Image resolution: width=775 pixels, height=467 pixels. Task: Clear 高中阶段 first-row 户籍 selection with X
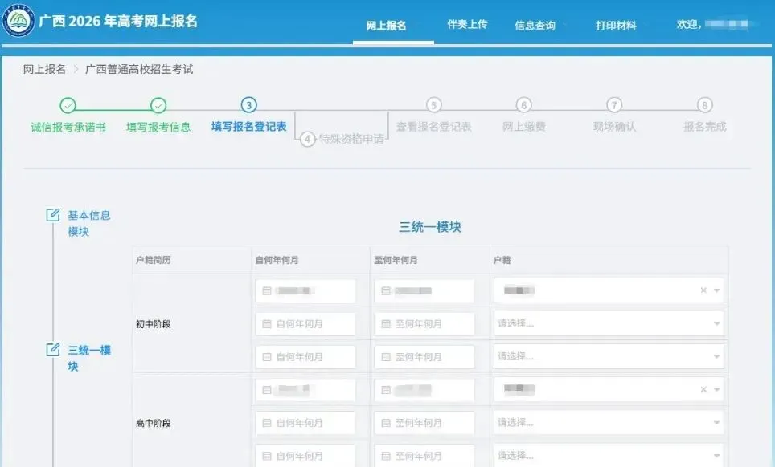[703, 390]
